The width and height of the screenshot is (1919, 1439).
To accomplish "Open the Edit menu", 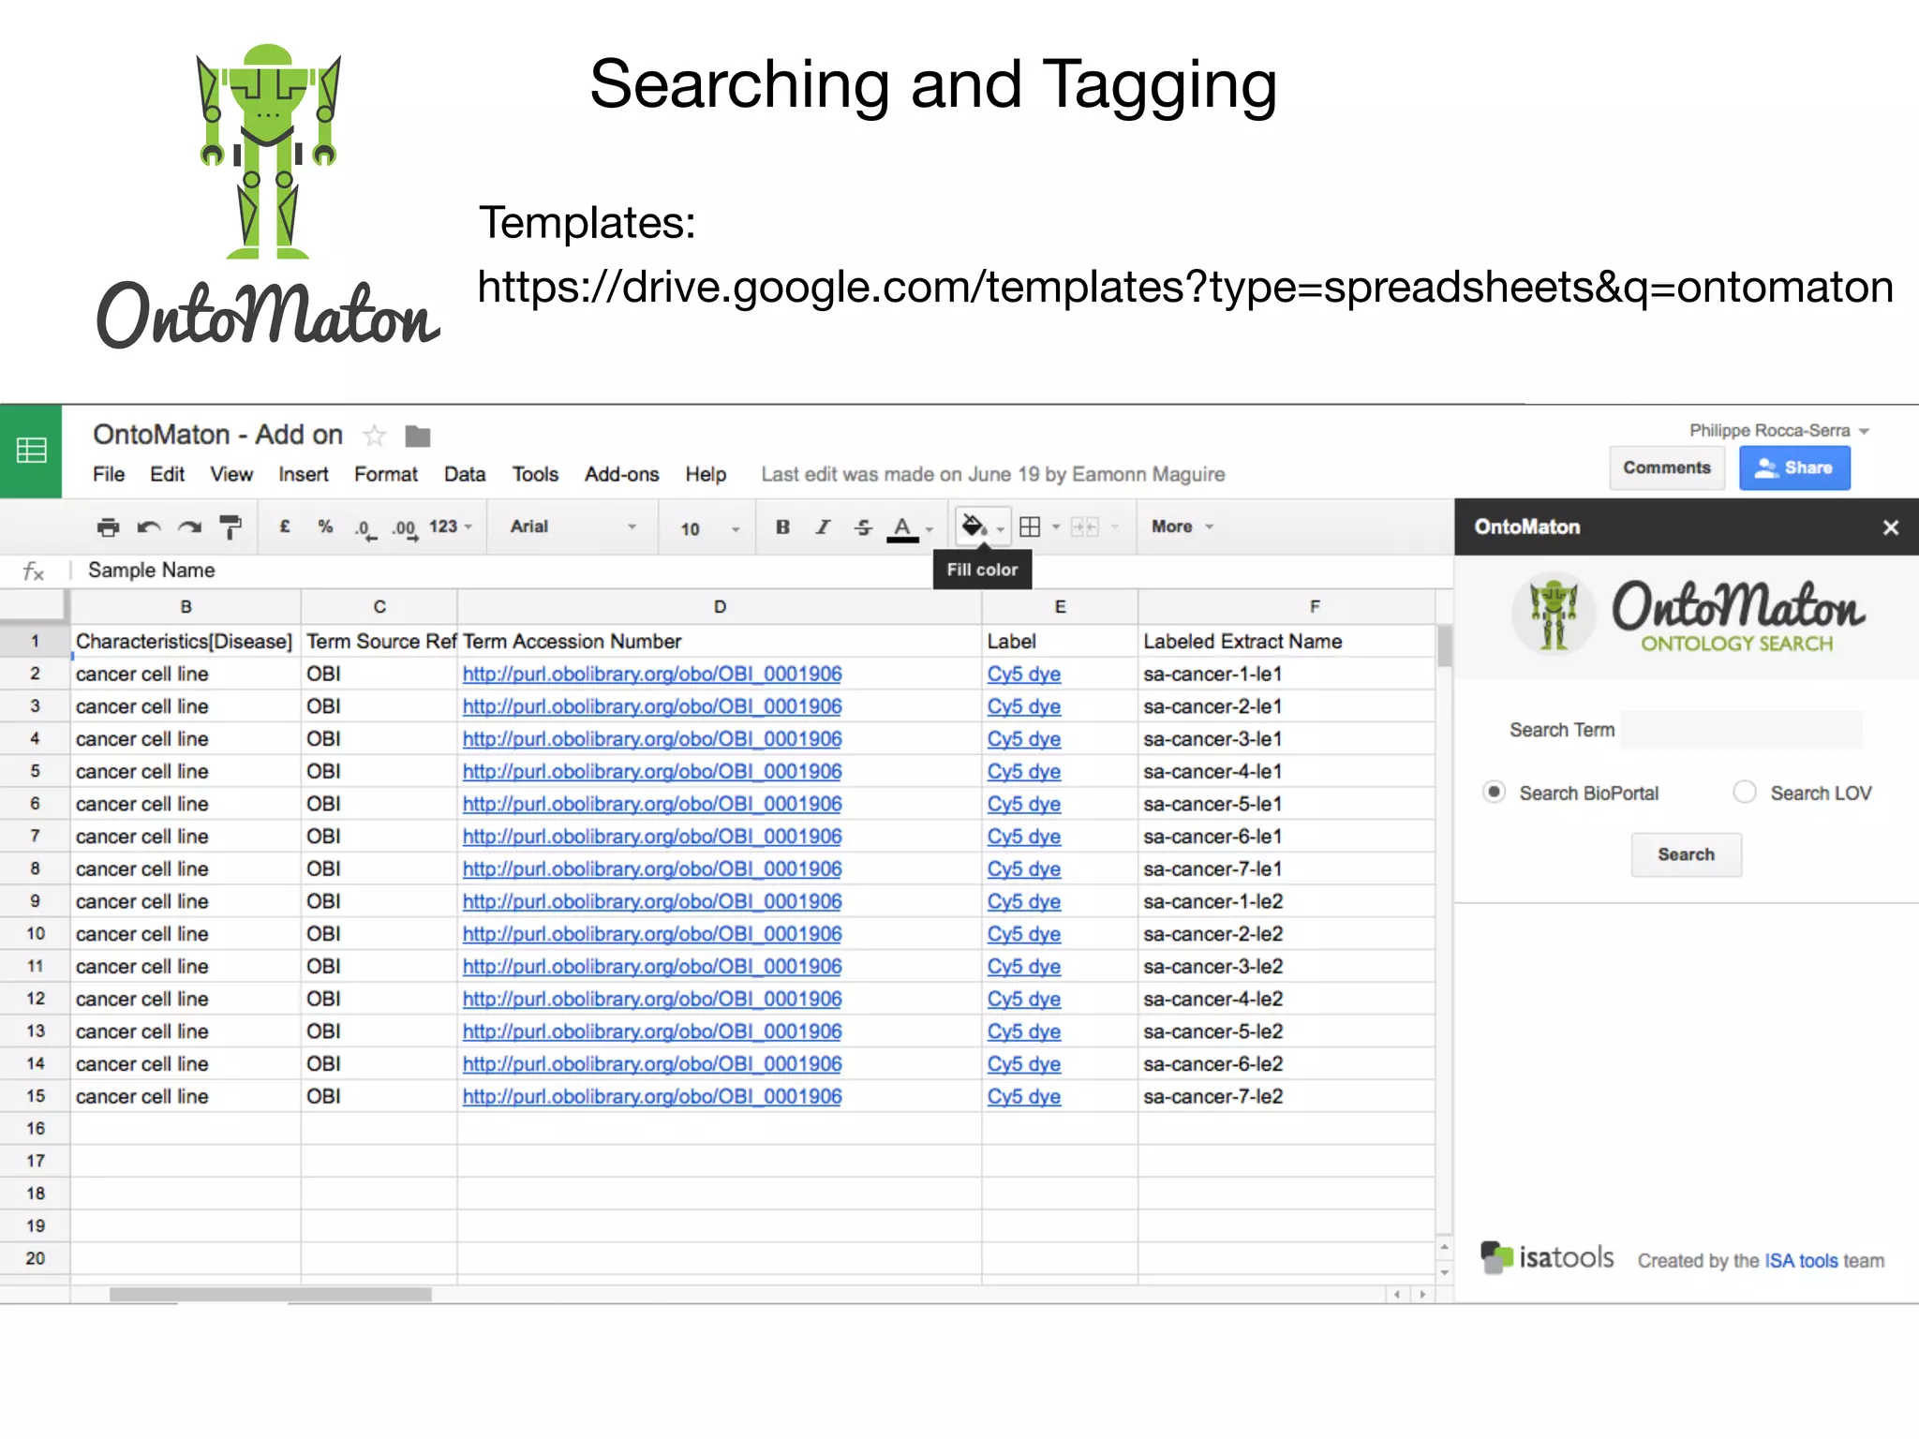I will pyautogui.click(x=167, y=475).
